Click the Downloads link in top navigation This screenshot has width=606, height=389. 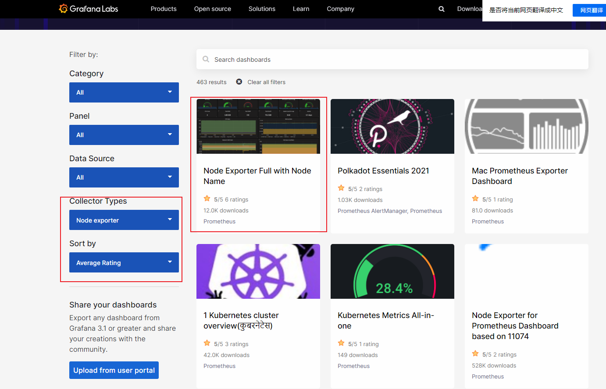click(x=470, y=9)
